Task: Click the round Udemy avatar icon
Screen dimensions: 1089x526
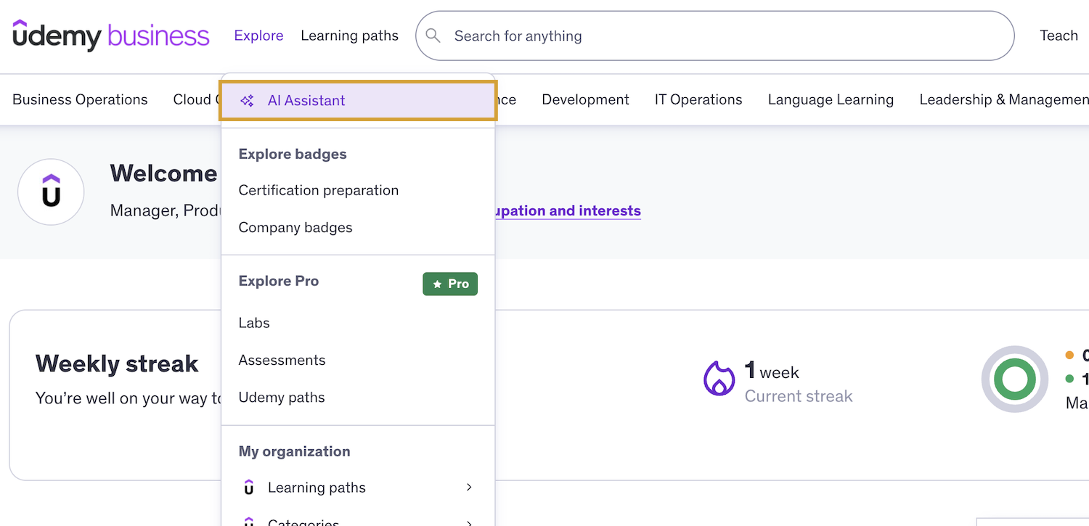Action: tap(51, 192)
